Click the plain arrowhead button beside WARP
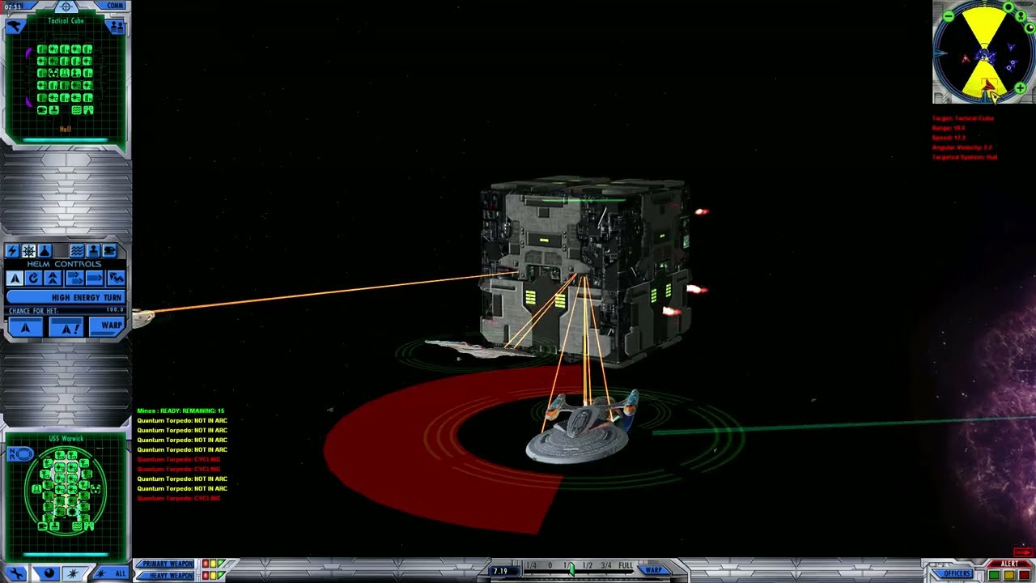The image size is (1036, 583). pyautogui.click(x=25, y=326)
